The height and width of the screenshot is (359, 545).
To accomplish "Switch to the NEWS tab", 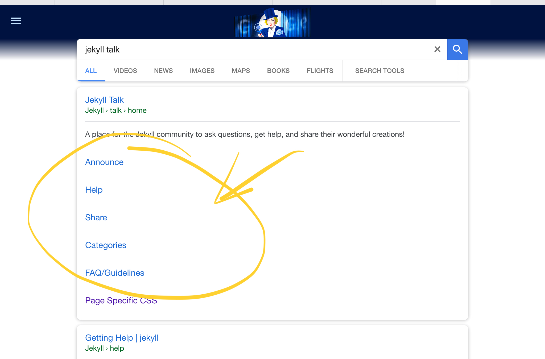I will [x=163, y=71].
